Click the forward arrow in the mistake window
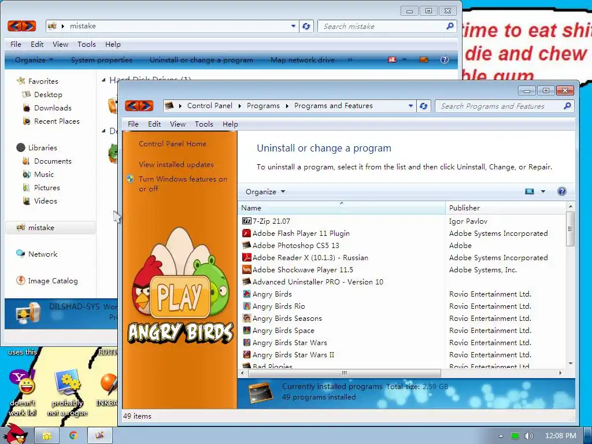Image resolution: width=592 pixels, height=444 pixels. 29,26
